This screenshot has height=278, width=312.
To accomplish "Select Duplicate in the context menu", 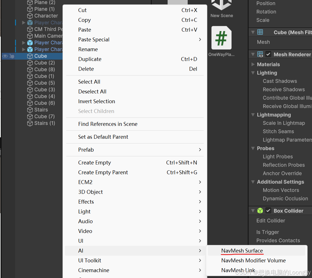I will point(135,59).
